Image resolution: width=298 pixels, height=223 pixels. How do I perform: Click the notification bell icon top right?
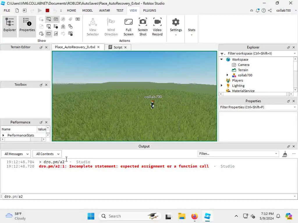point(258,10)
